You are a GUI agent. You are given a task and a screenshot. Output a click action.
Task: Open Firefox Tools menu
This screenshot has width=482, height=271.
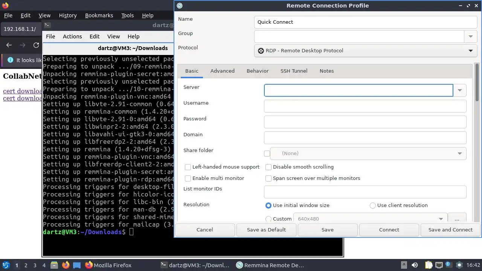pos(127,15)
